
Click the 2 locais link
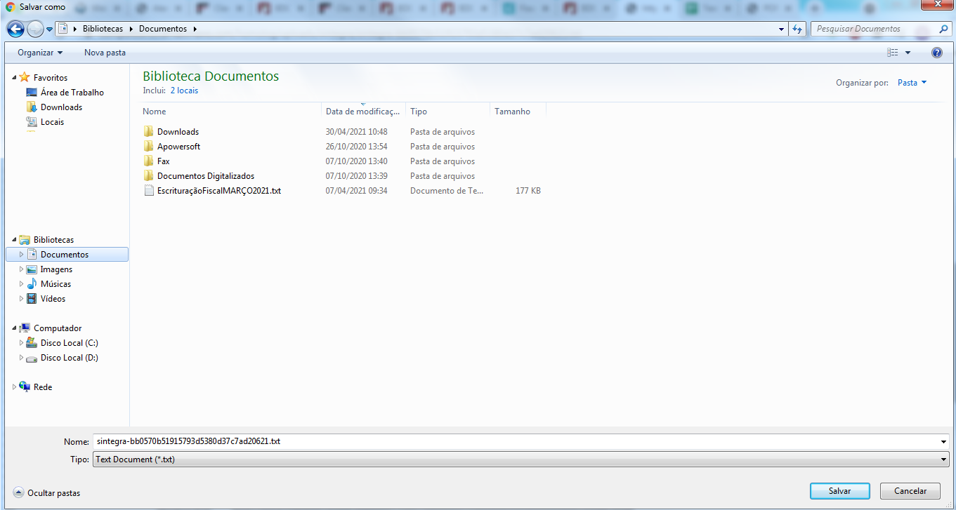click(x=184, y=90)
